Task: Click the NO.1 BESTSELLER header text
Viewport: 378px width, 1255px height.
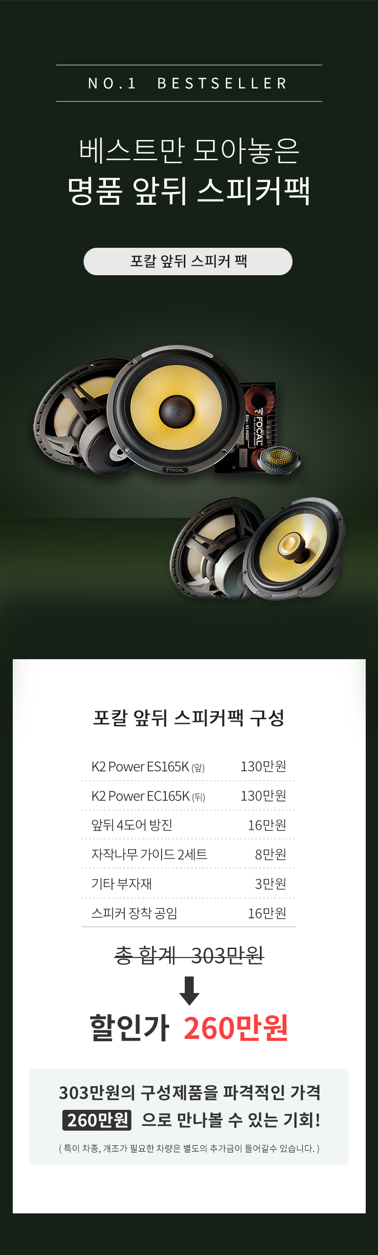Action: point(189,83)
